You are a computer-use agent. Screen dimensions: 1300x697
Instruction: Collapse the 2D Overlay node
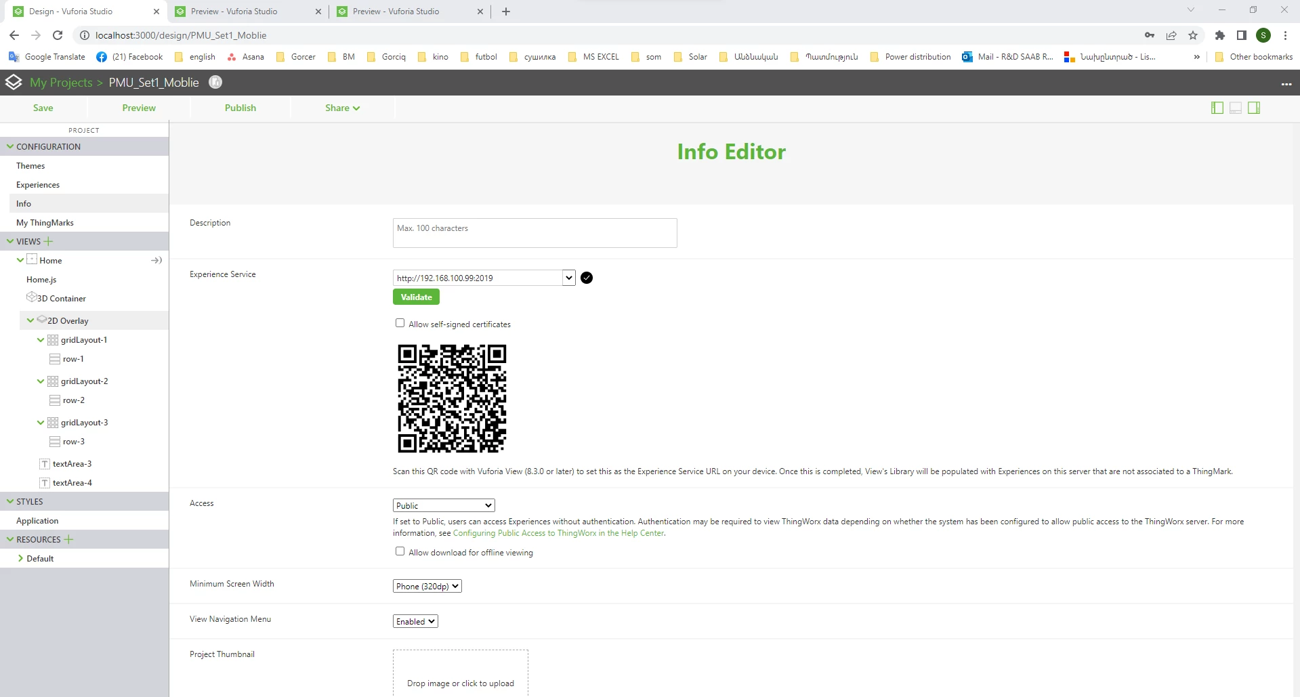(30, 320)
